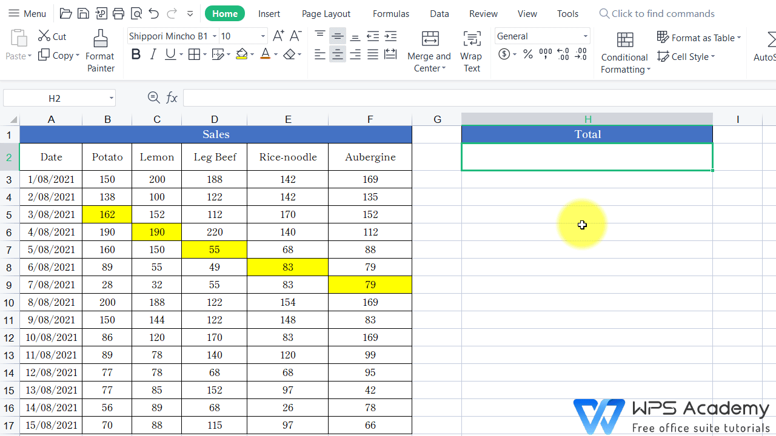Click the formula bar zoom magnifier icon
Viewport: 776px width, 436px height.
[154, 97]
